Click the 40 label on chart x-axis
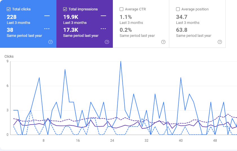Screen dimensions: 237x151 pyautogui.click(x=181, y=141)
